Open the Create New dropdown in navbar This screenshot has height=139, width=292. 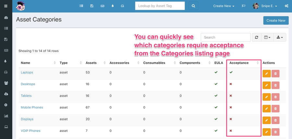pos(224,6)
